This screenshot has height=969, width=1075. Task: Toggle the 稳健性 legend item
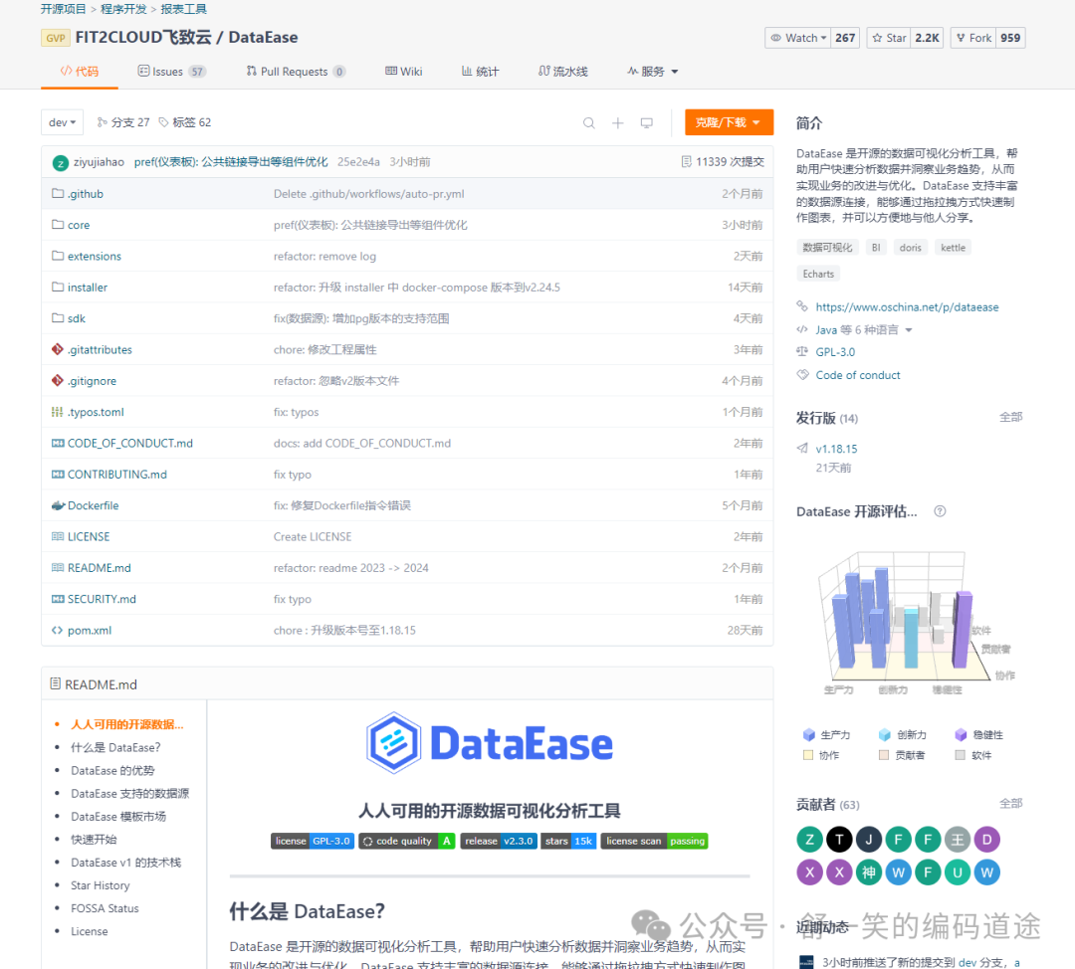point(978,734)
